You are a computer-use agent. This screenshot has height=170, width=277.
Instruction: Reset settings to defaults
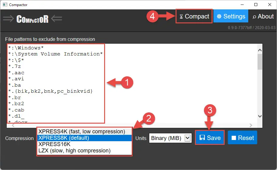coord(242,138)
